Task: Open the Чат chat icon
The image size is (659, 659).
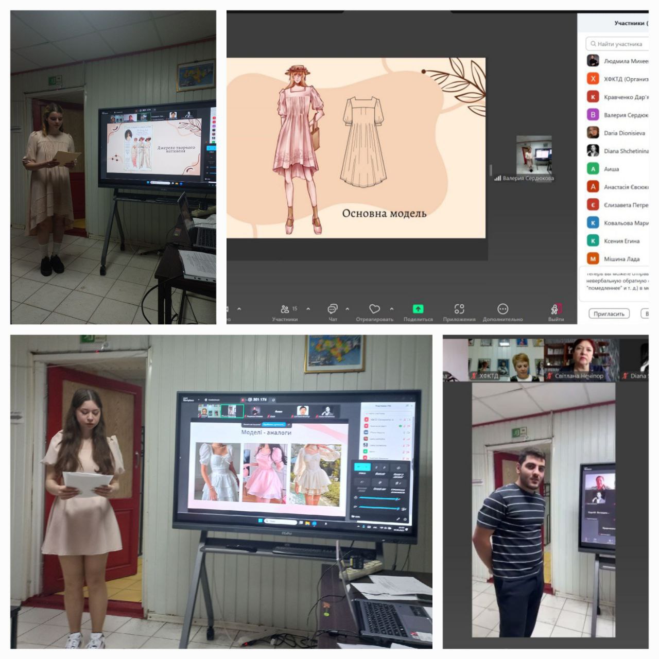Action: point(333,309)
